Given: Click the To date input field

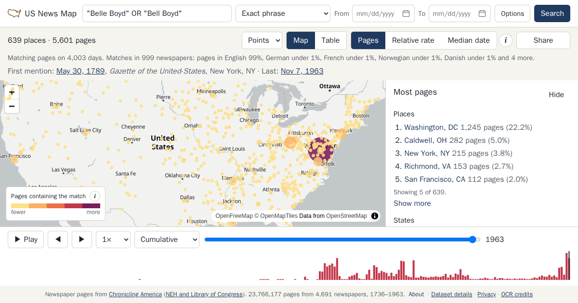Looking at the screenshot, I should click(x=460, y=13).
